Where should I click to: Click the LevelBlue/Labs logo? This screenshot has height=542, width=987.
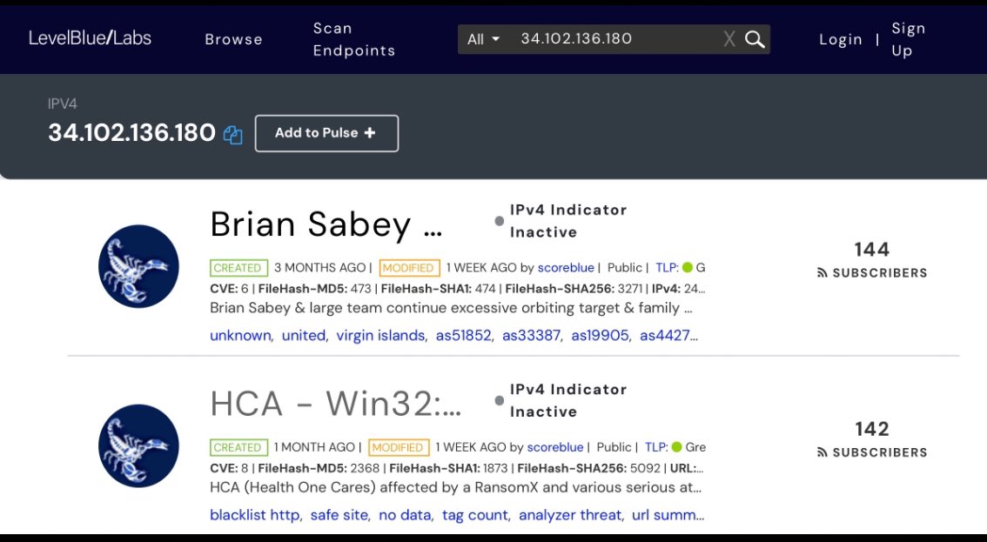pos(90,38)
